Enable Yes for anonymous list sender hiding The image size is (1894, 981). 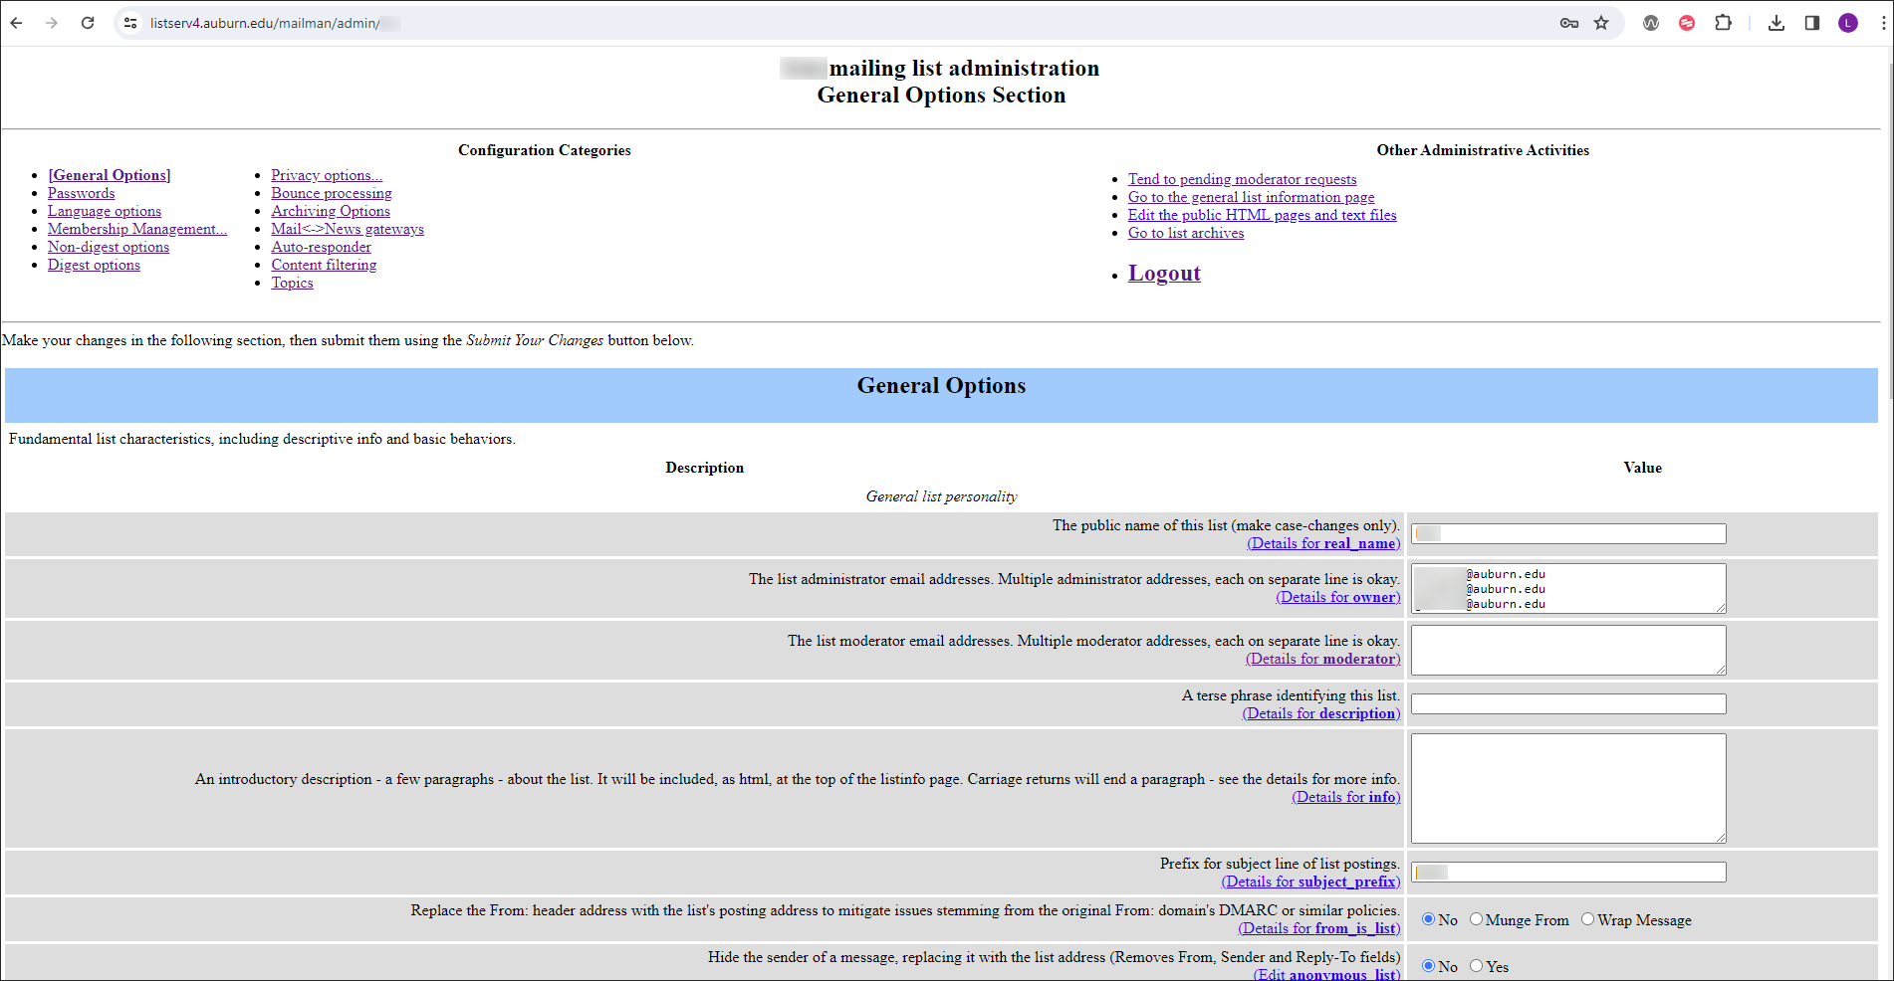[1477, 965]
